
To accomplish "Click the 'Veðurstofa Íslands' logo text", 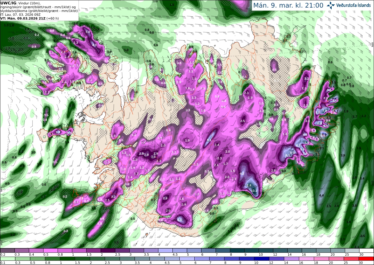I will point(353,5).
